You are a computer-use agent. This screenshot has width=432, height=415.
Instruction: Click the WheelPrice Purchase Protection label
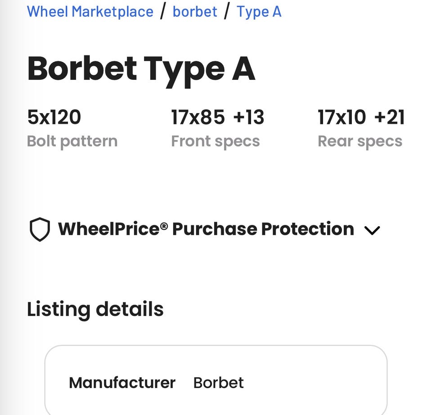(x=206, y=229)
